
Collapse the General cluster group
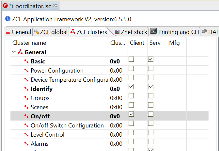pyautogui.click(x=14, y=52)
